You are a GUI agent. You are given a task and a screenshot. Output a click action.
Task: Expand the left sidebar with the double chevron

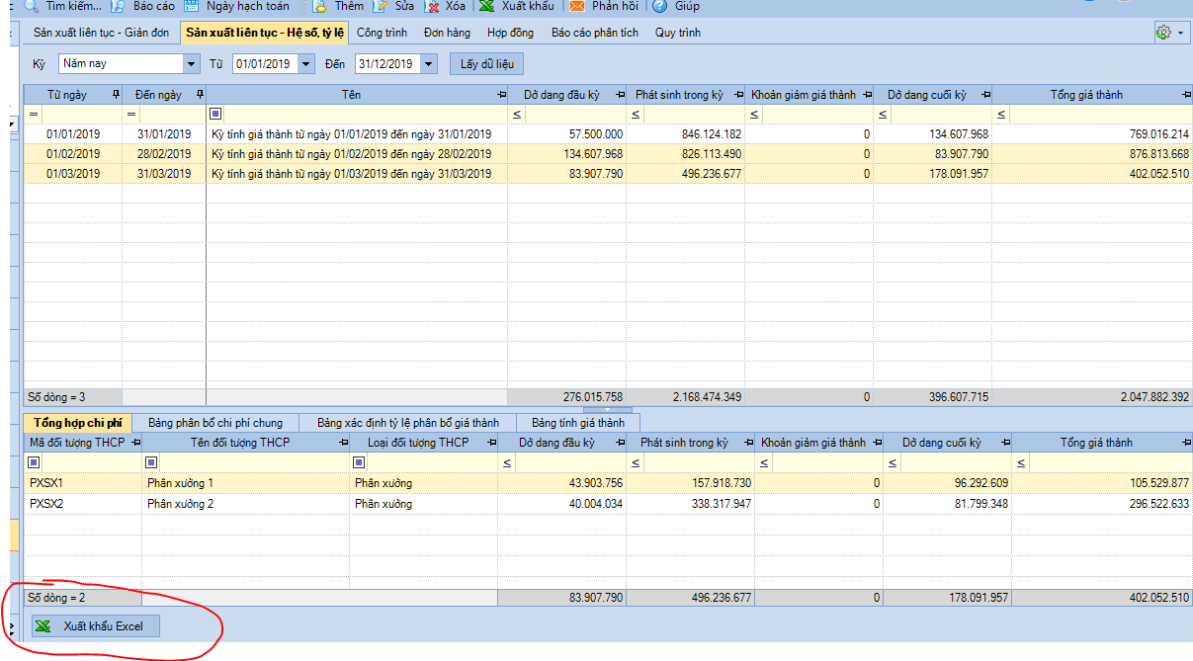pyautogui.click(x=13, y=626)
